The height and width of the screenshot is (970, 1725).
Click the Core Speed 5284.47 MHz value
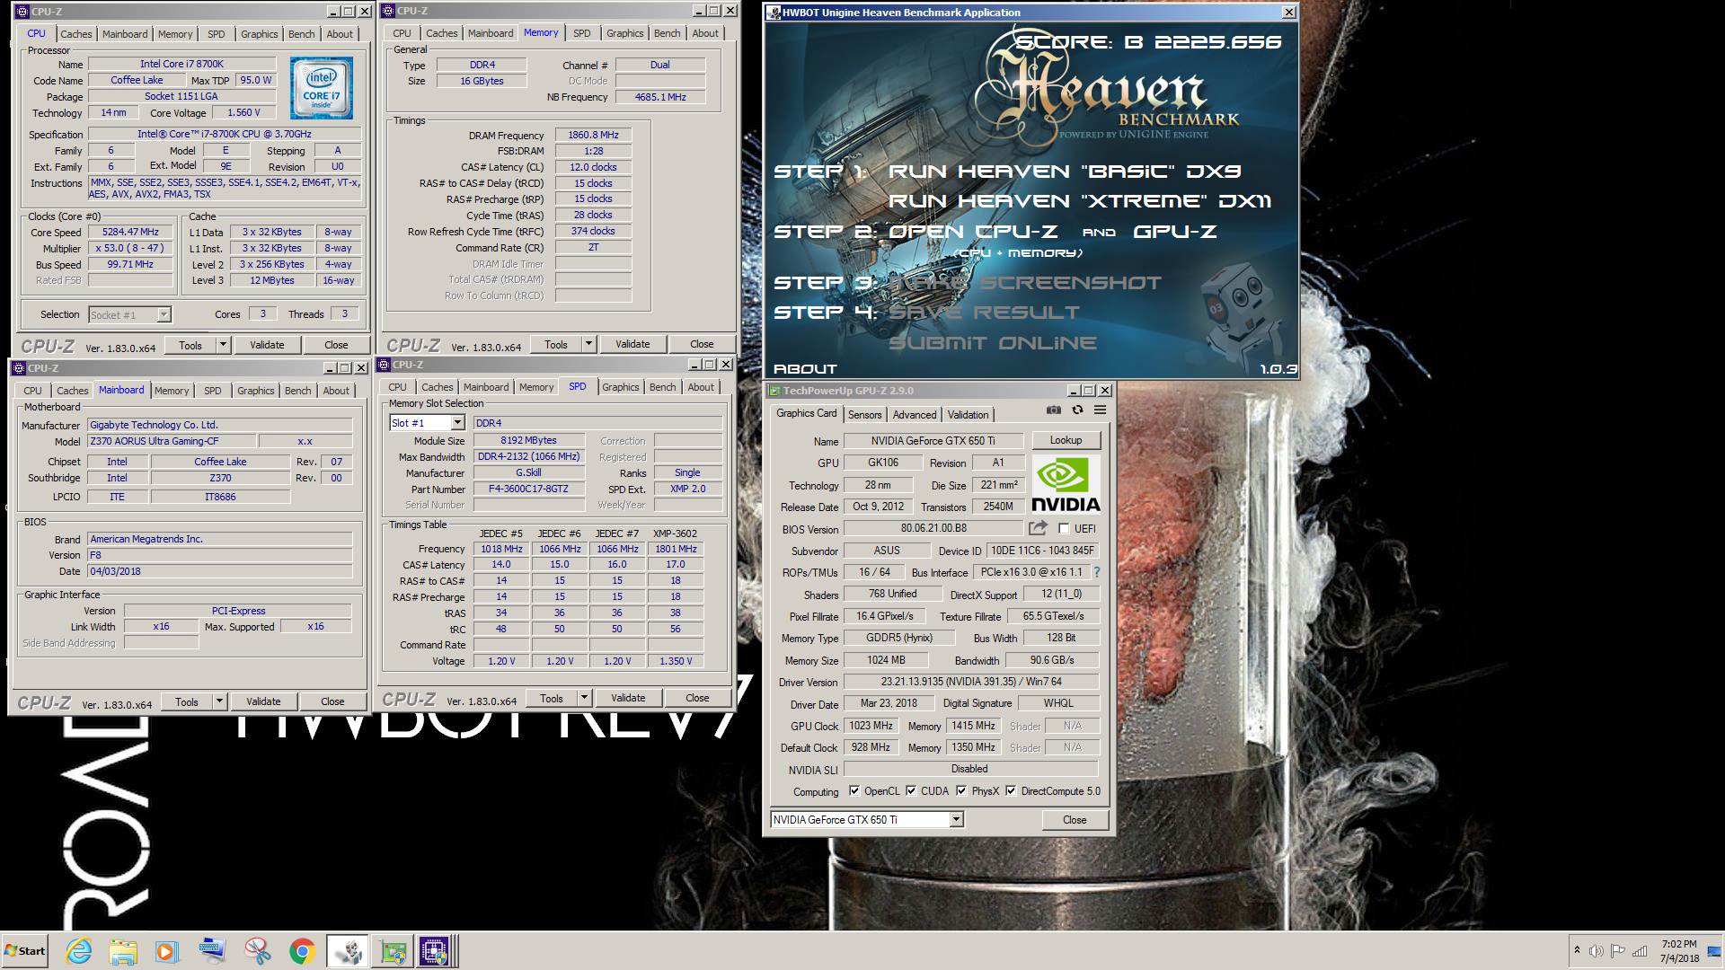[130, 233]
